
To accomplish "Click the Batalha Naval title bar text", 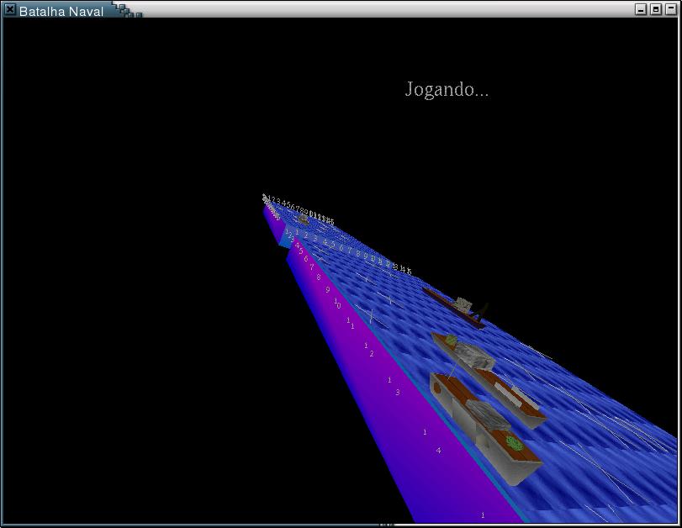I will [x=61, y=11].
